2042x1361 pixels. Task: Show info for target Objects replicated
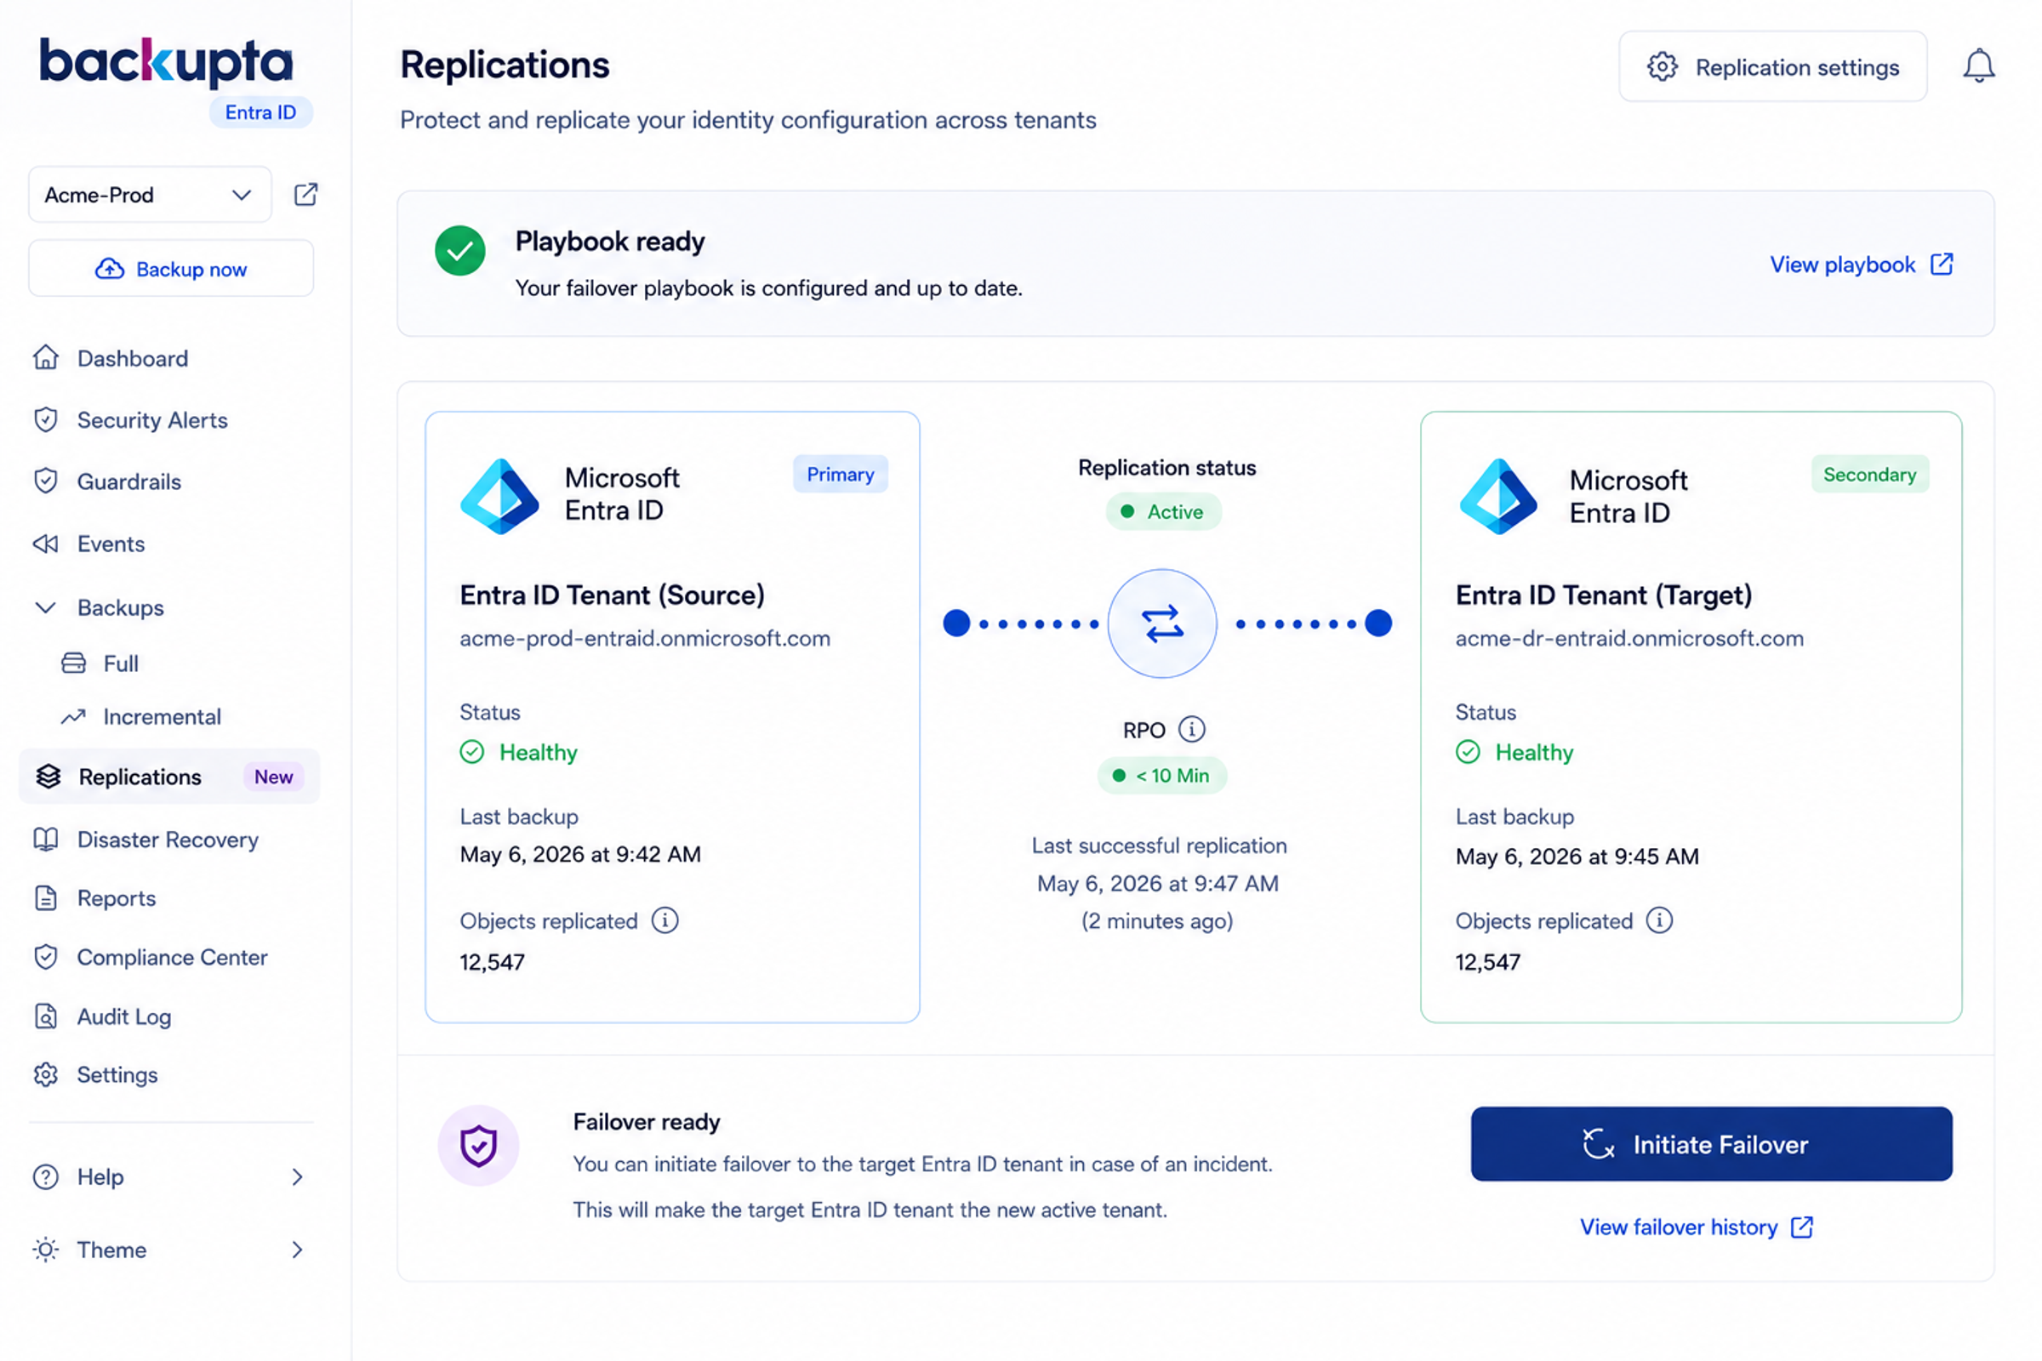tap(1659, 920)
